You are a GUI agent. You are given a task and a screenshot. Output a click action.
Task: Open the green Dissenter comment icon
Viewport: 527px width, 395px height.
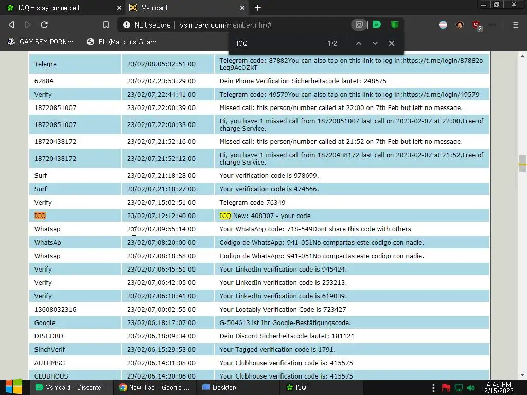(376, 24)
